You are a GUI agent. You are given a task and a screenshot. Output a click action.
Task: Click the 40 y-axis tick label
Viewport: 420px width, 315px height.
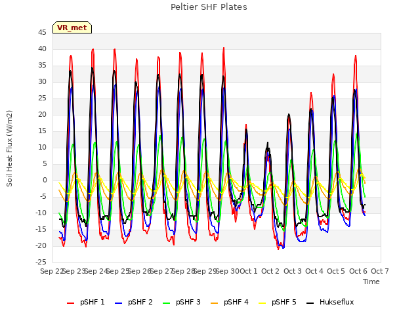point(42,49)
